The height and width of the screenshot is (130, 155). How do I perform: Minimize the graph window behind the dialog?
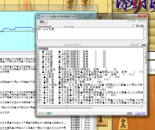79,7
